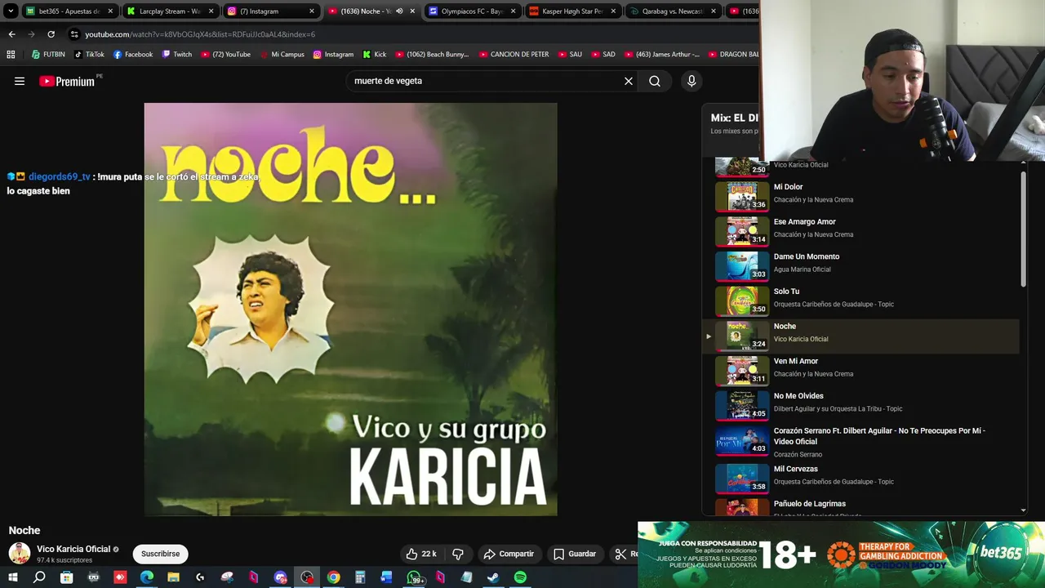Click the browser address bar URL
1045x588 pixels.
tap(200, 34)
